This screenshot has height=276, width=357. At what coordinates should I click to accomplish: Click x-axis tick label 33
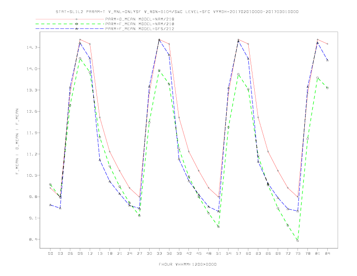159,253
